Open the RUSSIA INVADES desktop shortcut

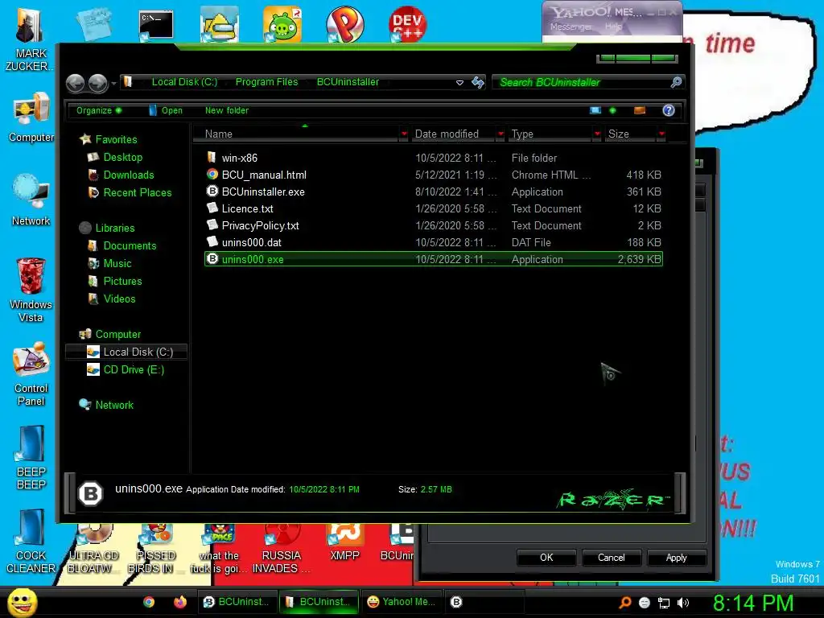[x=281, y=549]
